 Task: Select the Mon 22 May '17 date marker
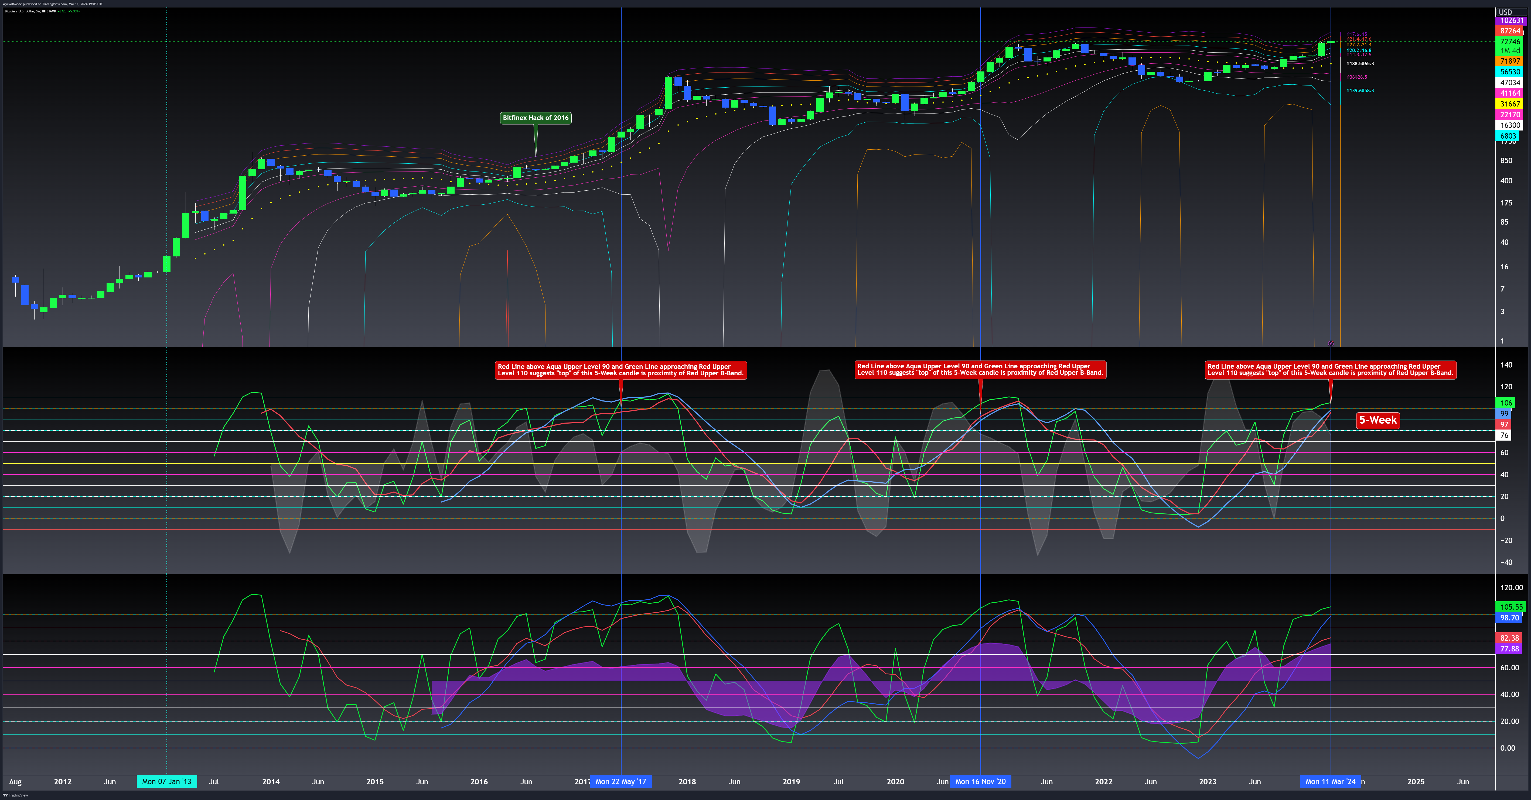click(x=620, y=782)
